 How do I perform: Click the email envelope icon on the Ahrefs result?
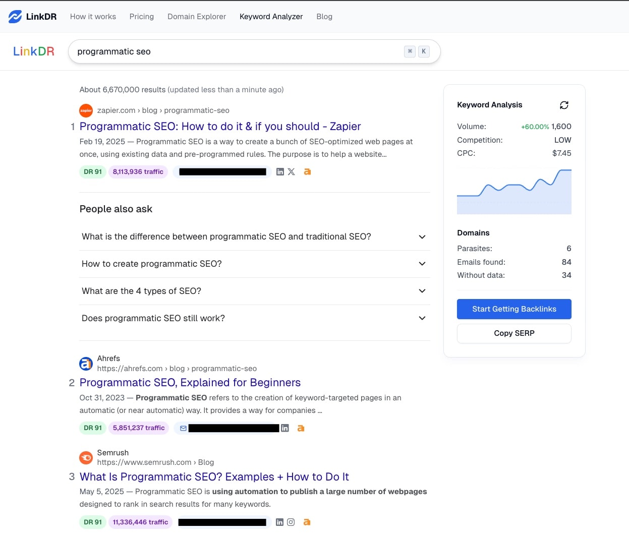[183, 428]
